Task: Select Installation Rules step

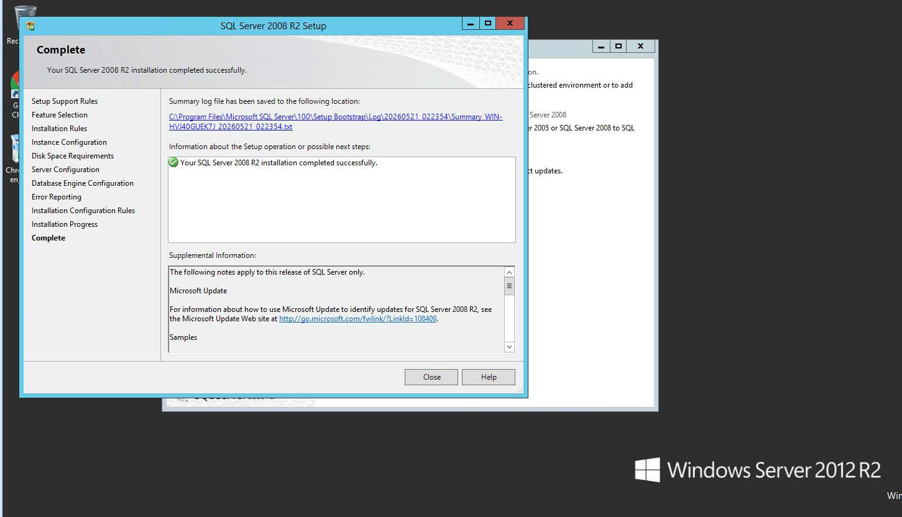Action: [59, 129]
